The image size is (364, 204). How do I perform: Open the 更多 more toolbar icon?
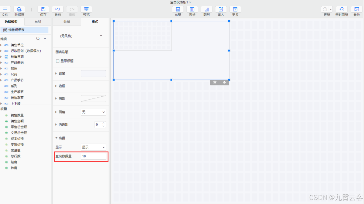point(235,9)
